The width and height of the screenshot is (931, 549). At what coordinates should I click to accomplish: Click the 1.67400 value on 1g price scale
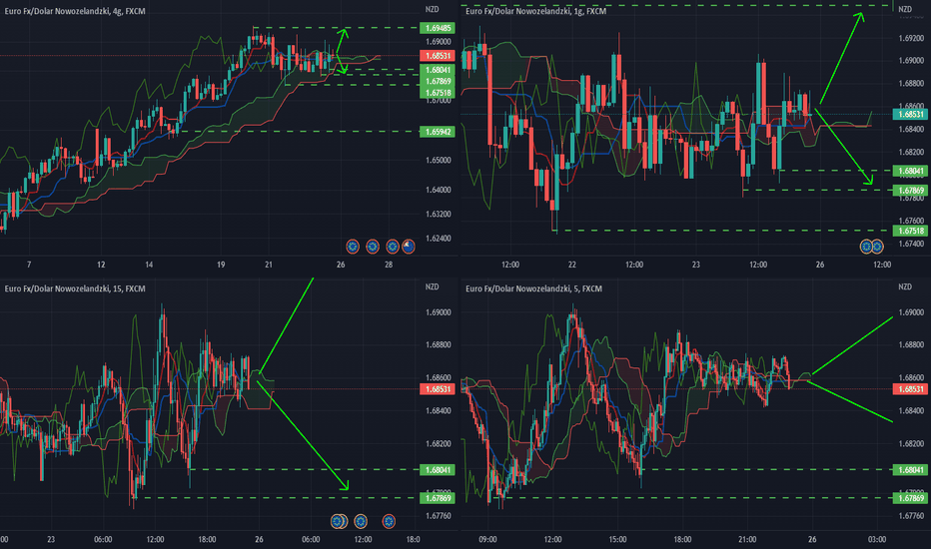[911, 244]
